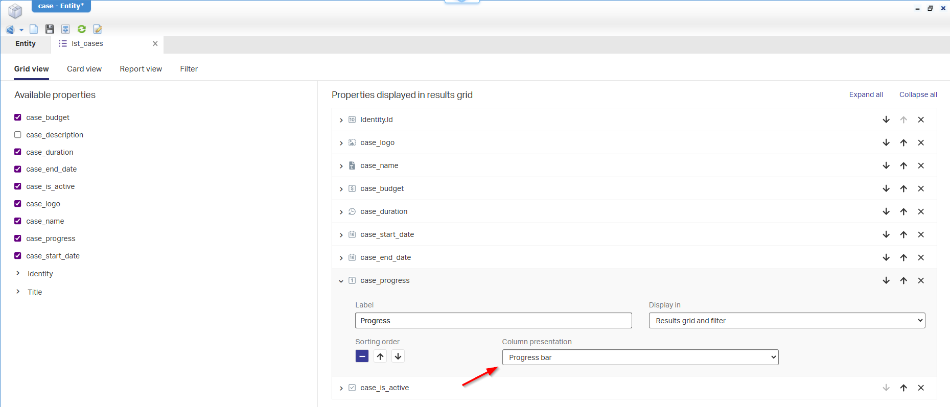Toggle the case_progress property checkbox
This screenshot has width=950, height=407.
18,238
